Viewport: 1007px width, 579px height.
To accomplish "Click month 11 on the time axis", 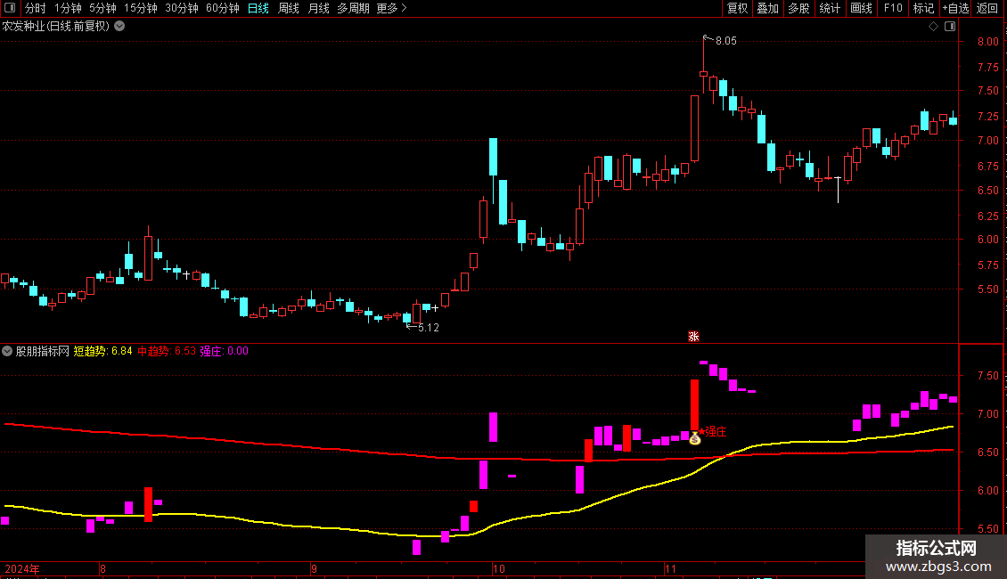I will (670, 568).
